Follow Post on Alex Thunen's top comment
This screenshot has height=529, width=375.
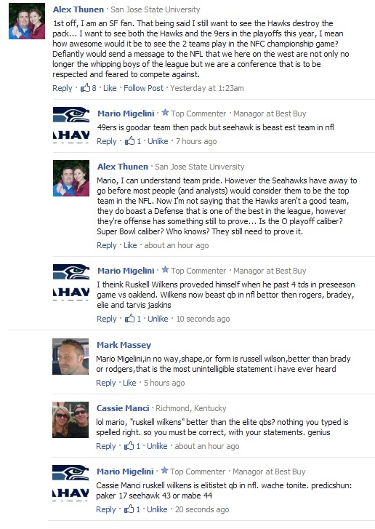point(143,88)
